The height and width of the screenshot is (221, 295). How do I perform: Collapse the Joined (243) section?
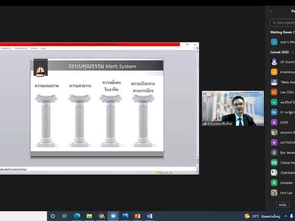tap(293, 52)
